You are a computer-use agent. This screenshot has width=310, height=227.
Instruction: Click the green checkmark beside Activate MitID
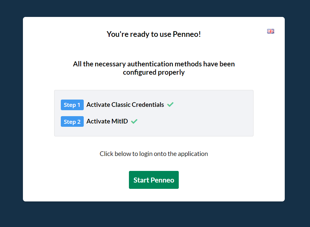[x=134, y=121]
